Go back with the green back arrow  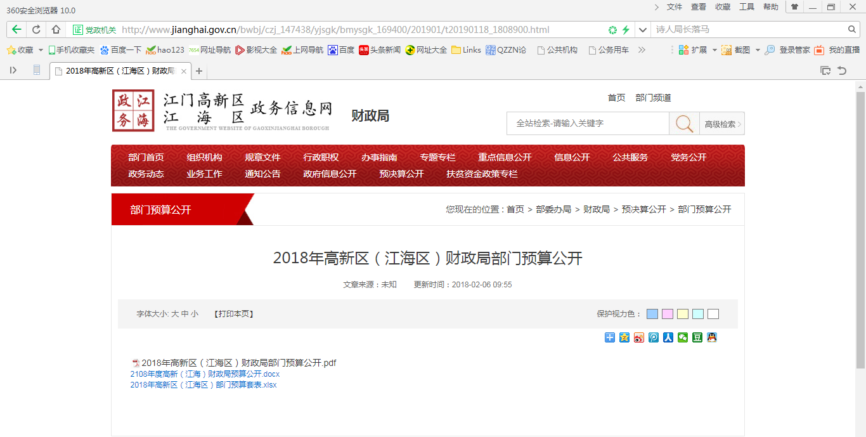coord(16,29)
